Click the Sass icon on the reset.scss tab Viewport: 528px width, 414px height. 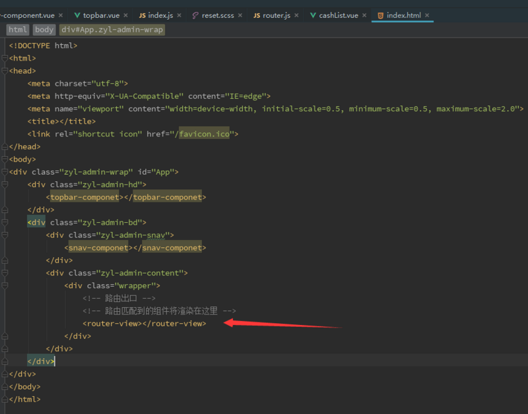(195, 15)
